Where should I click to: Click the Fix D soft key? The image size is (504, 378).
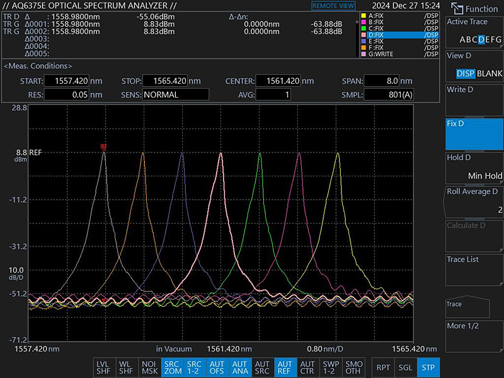pyautogui.click(x=474, y=134)
